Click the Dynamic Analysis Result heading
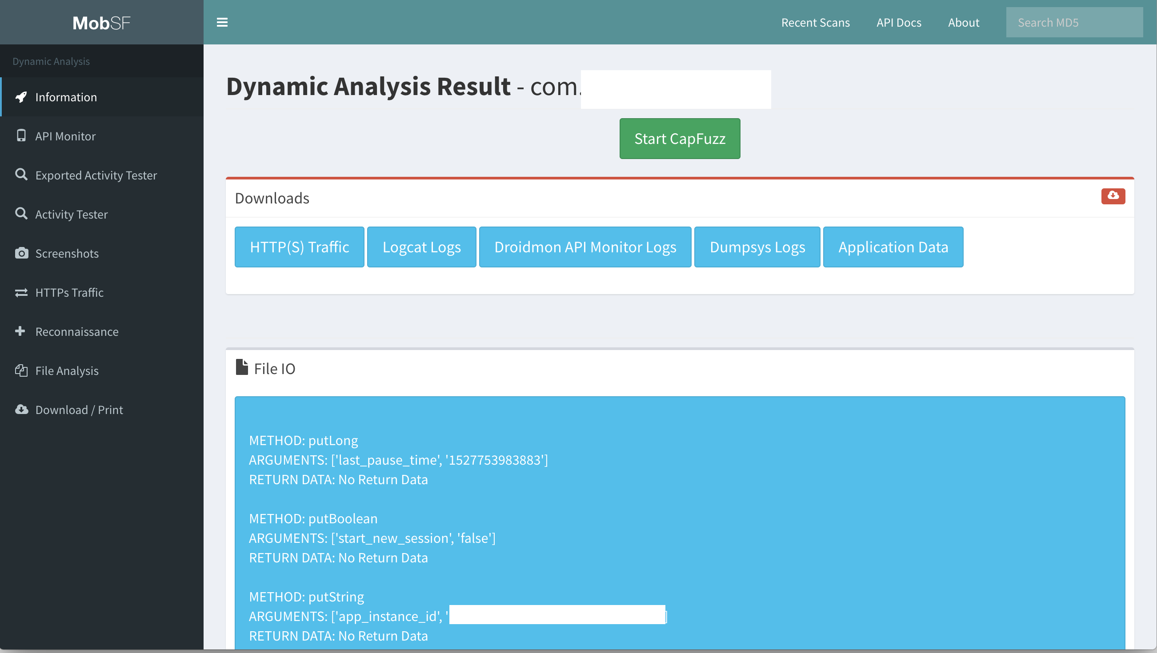 (368, 86)
